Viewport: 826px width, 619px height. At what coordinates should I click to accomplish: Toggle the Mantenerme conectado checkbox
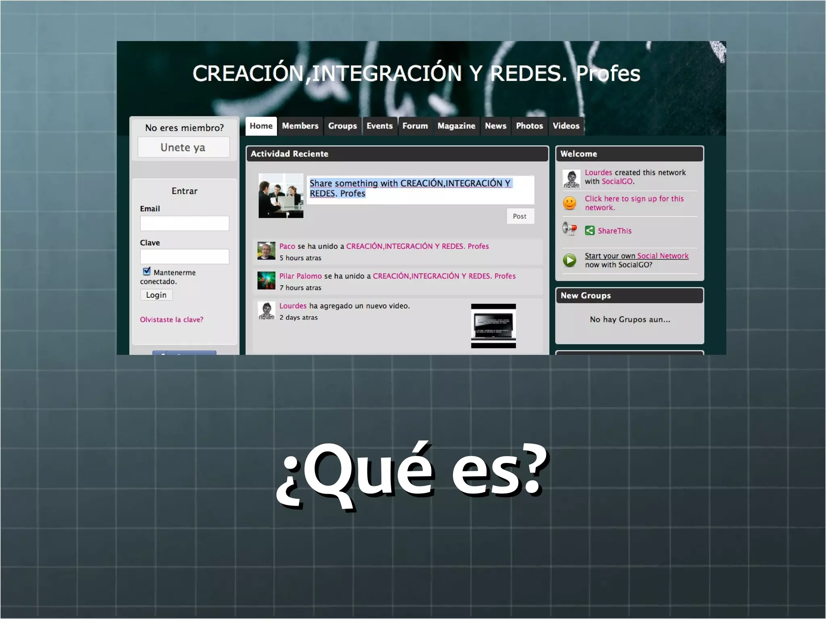click(x=147, y=271)
